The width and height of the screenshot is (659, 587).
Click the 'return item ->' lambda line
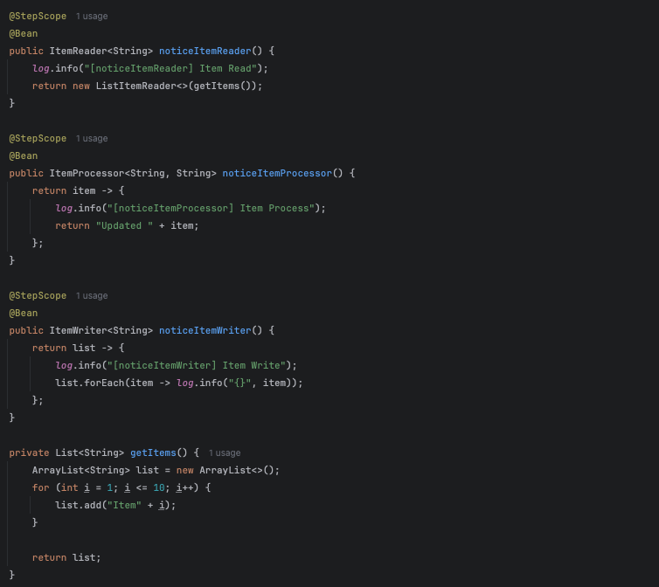pos(78,191)
